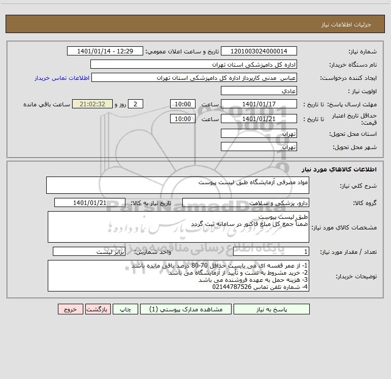Image resolution: width=391 pixels, height=379 pixels.
Task: Click the پاسخ به نیاز button
Action: coord(272,309)
